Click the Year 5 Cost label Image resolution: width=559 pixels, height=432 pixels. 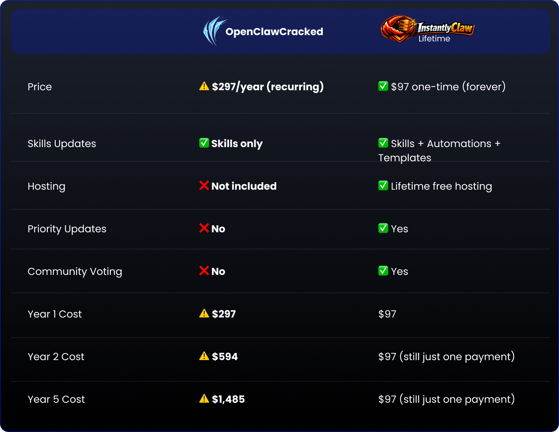56,399
